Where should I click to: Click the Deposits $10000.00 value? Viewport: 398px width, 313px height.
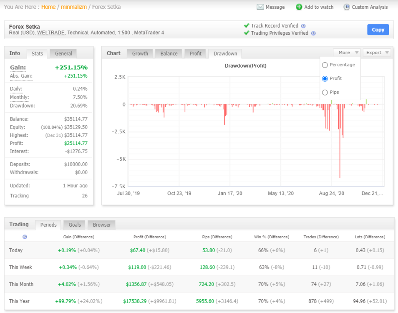click(x=76, y=164)
